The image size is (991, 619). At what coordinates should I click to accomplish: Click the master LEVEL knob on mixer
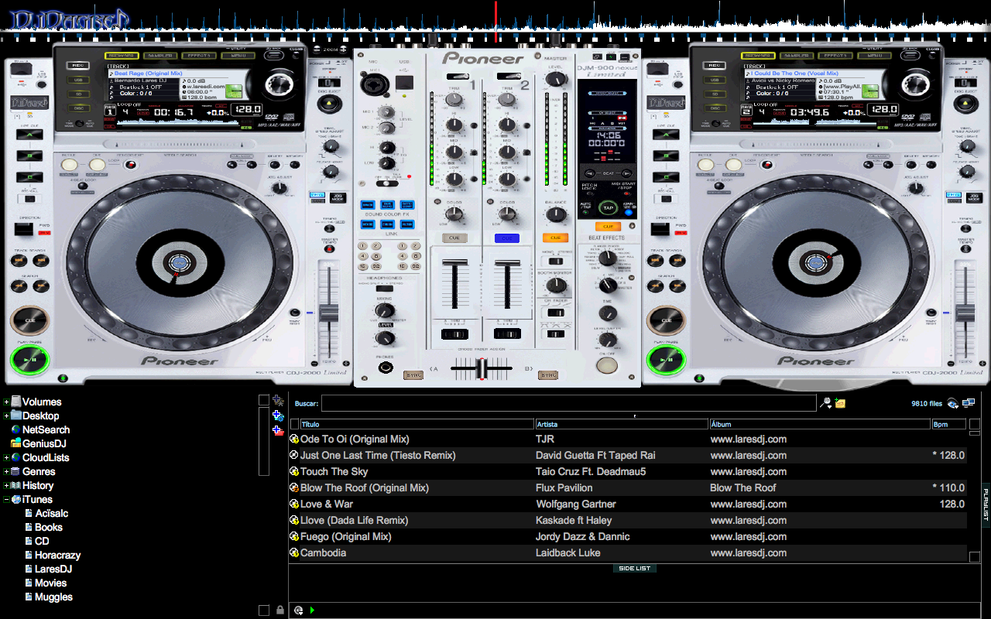pyautogui.click(x=555, y=80)
